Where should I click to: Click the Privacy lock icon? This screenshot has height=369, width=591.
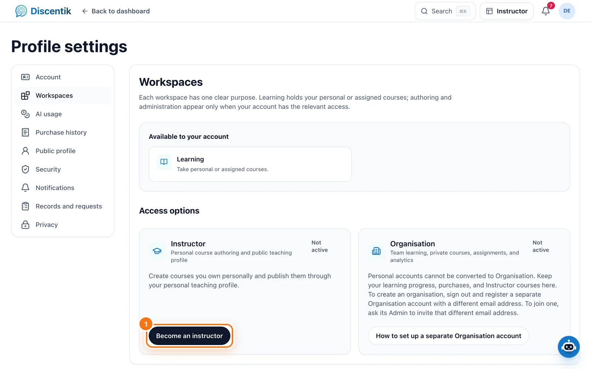tap(25, 225)
